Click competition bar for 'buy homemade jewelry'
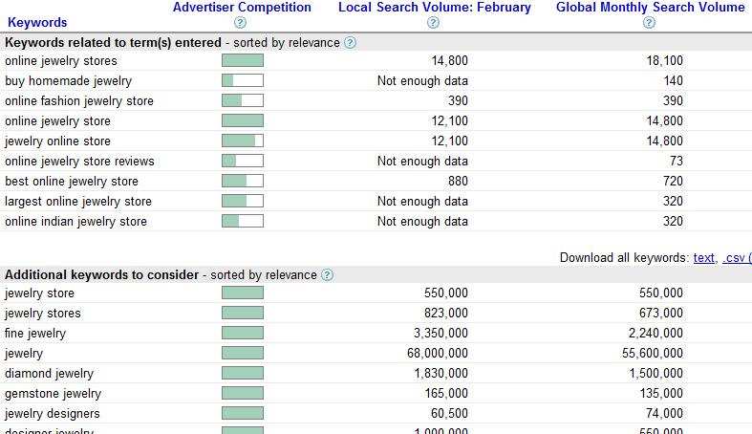The height and width of the screenshot is (434, 752). click(x=242, y=81)
